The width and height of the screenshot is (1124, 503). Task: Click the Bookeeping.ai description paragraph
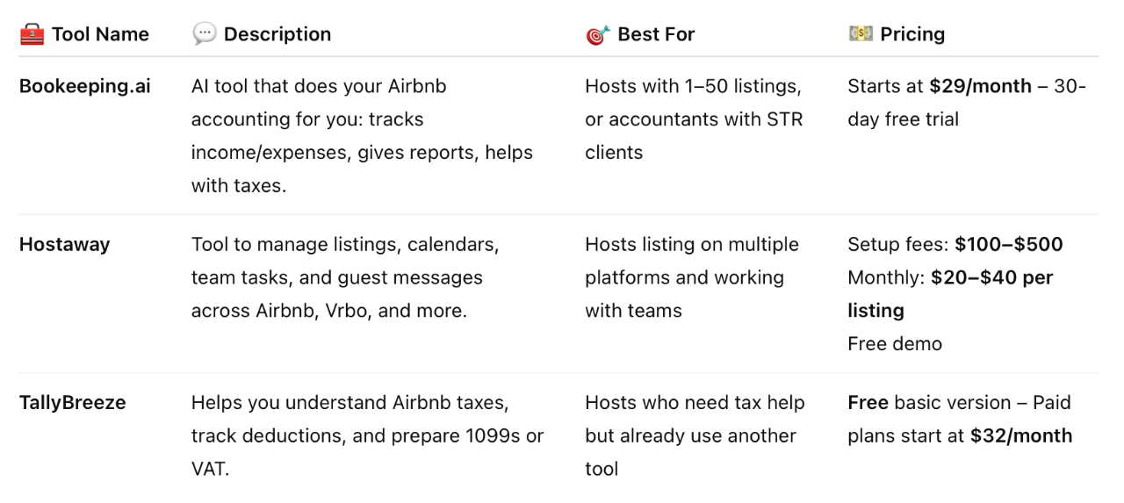click(x=362, y=135)
